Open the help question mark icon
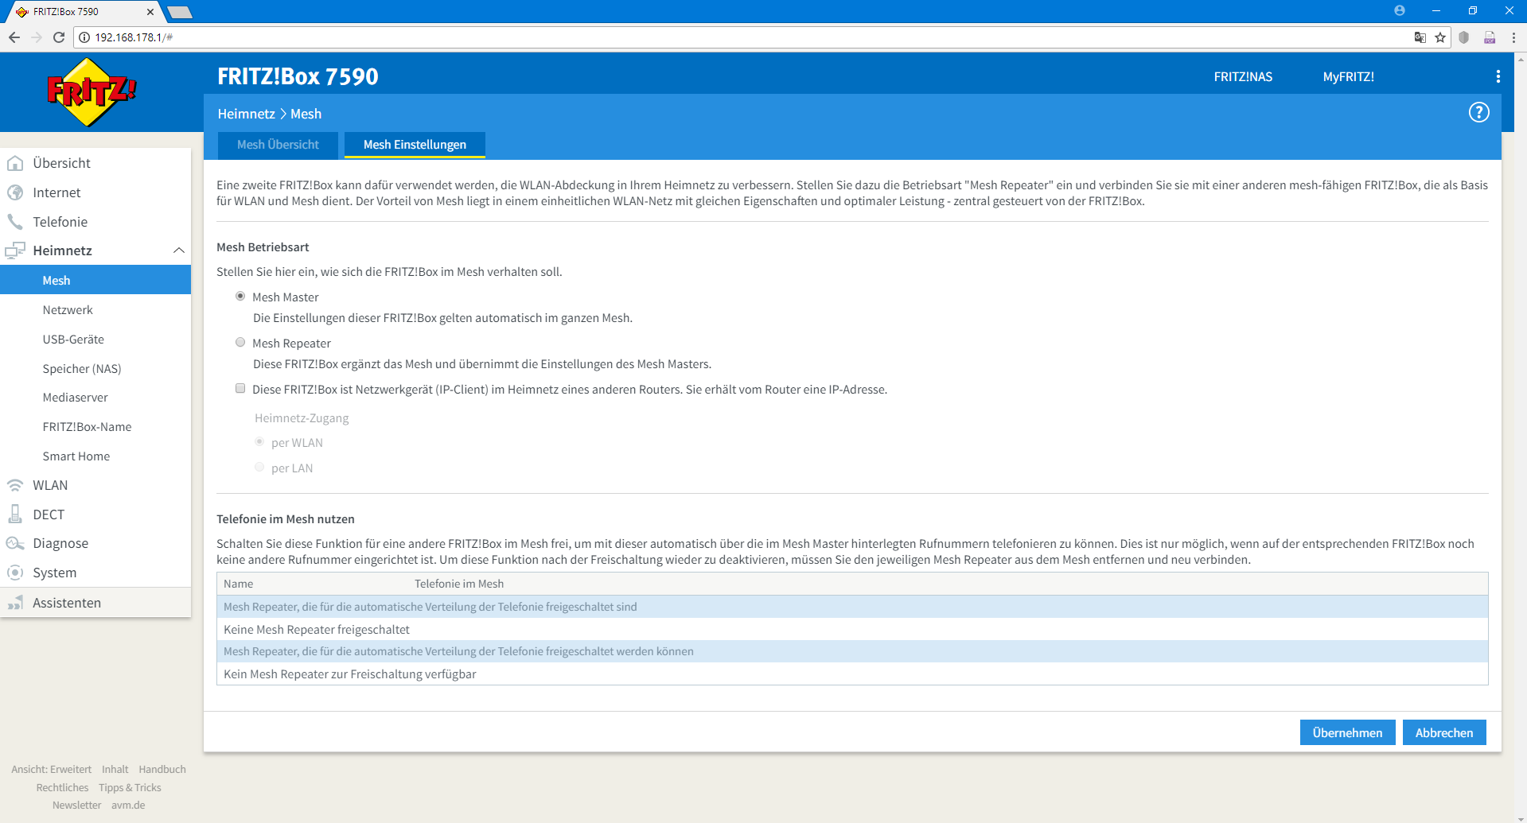The width and height of the screenshot is (1527, 823). pos(1478,113)
